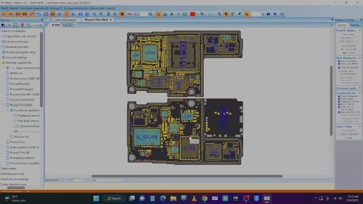The image size is (363, 204).
Task: Switch to the Detection tab in Display Settings
Action: (x=354, y=25)
